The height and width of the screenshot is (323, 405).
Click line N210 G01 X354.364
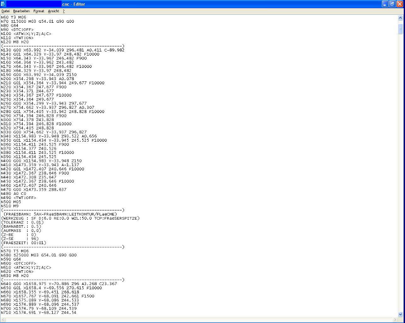click(53, 83)
